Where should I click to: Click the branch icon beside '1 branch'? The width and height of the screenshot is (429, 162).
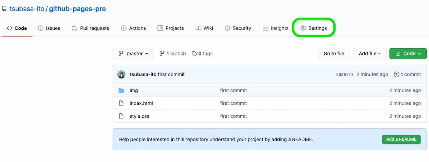tap(162, 54)
